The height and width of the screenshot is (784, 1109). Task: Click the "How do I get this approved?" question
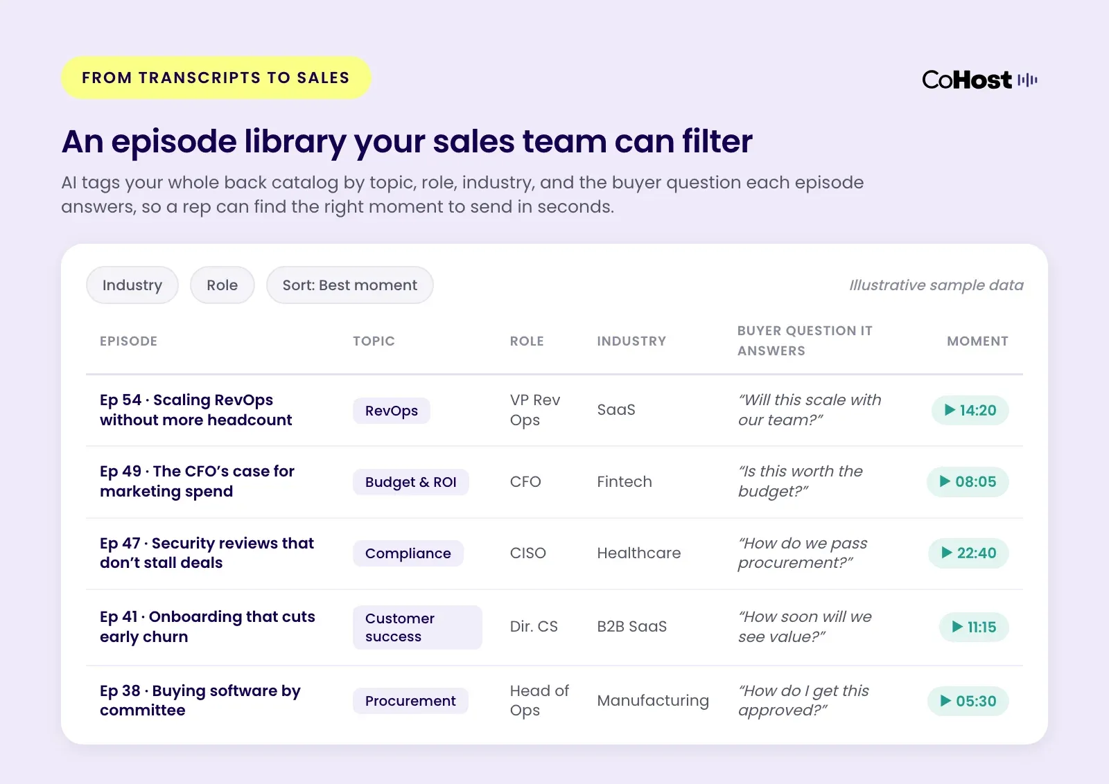803,700
